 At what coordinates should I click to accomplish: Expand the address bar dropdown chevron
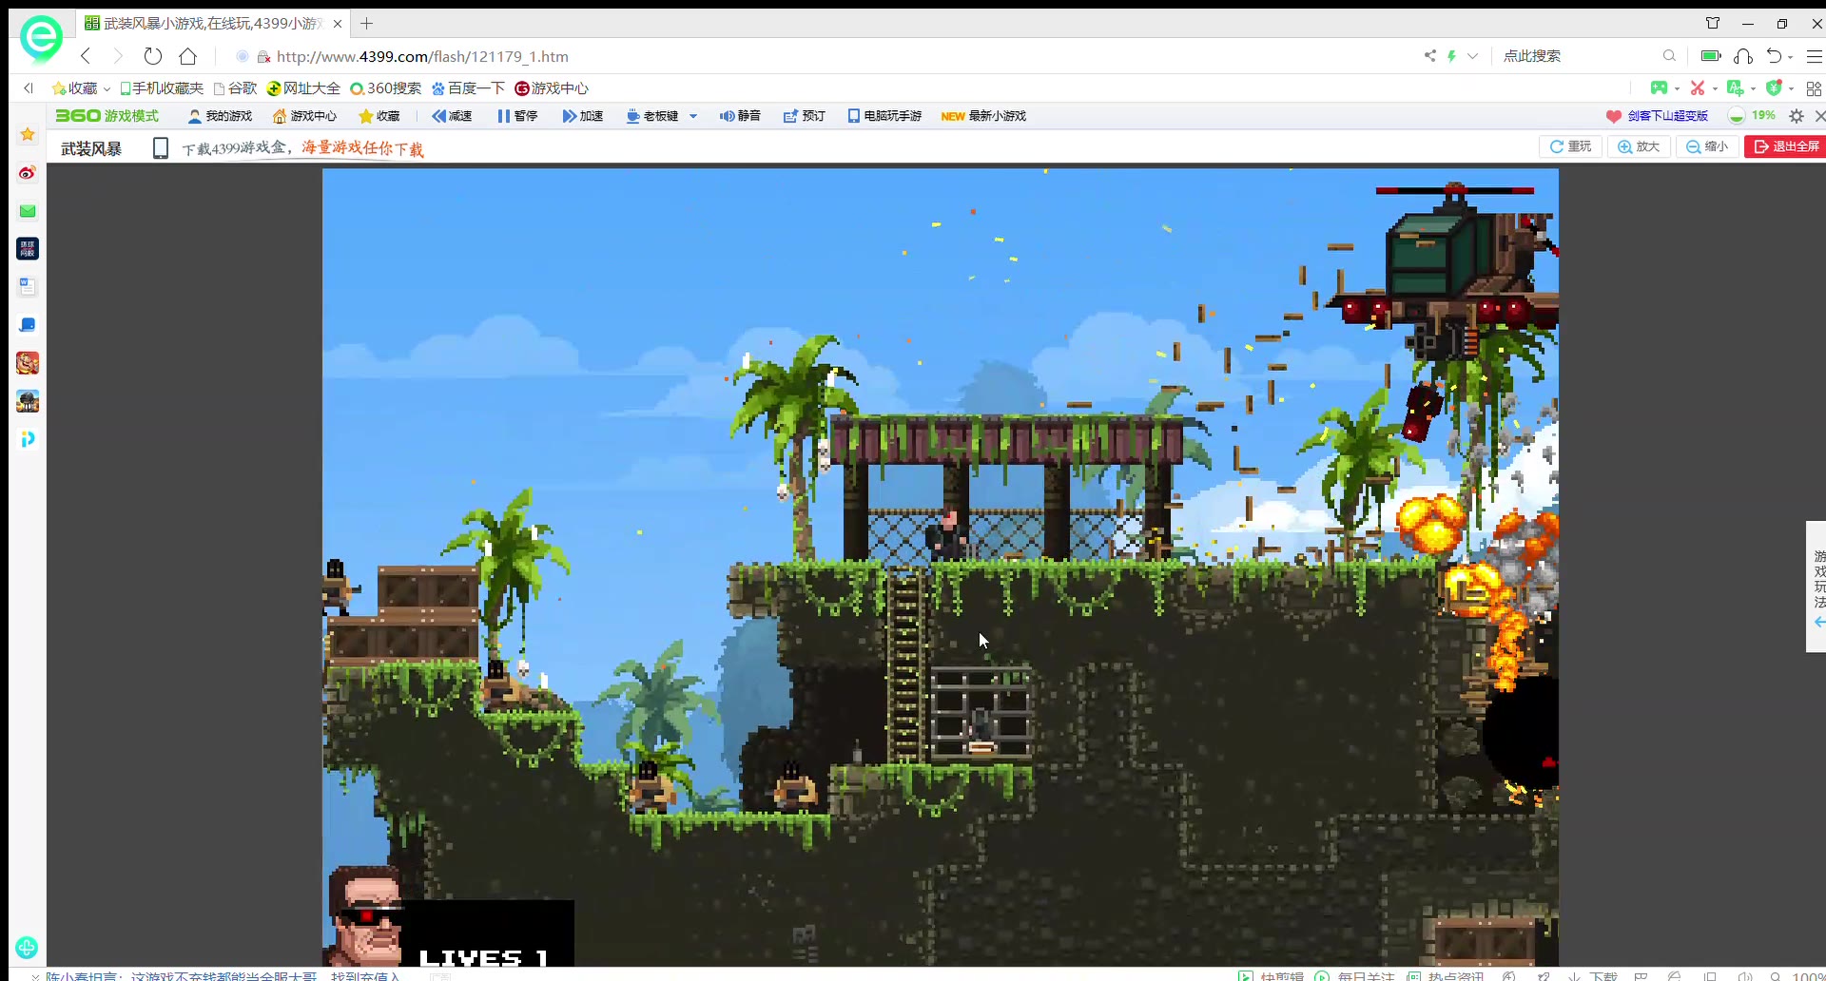click(1472, 56)
